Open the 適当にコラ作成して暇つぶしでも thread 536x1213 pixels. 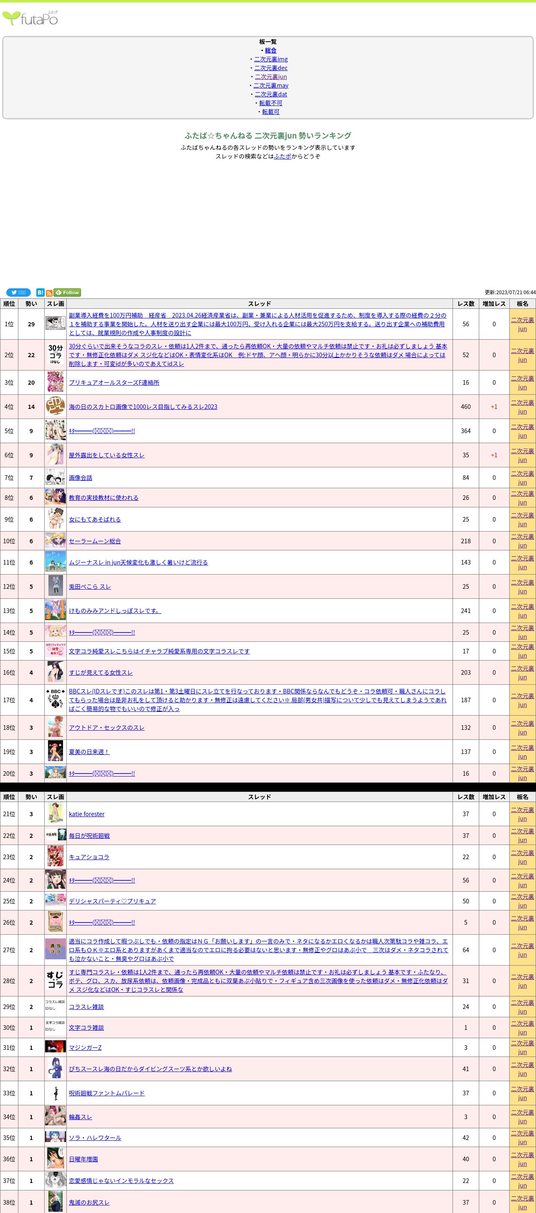click(258, 950)
